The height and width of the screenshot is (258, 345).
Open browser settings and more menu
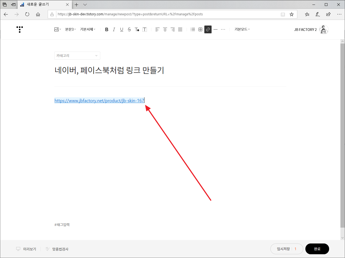(x=339, y=15)
